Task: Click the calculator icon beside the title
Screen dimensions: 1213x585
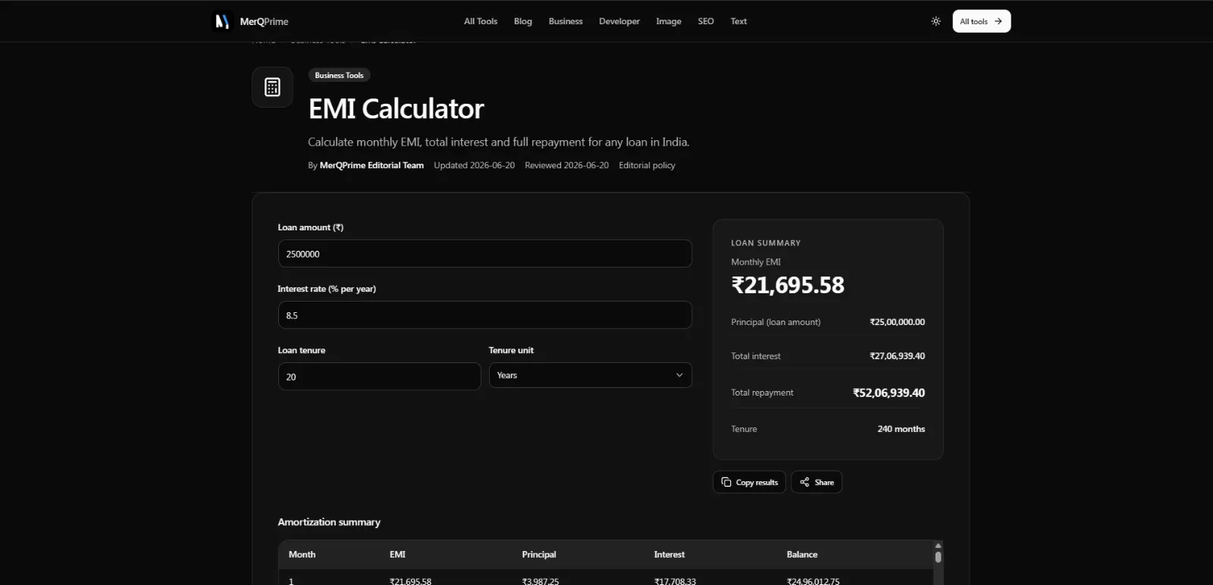Action: [x=272, y=87]
